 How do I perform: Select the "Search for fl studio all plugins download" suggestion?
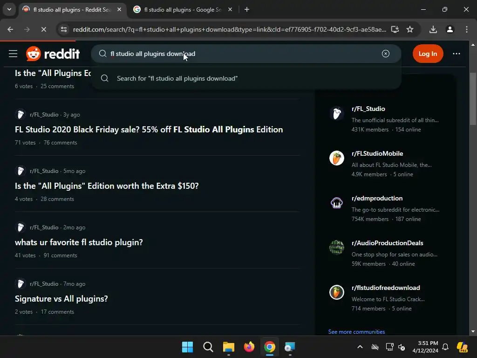click(x=246, y=78)
